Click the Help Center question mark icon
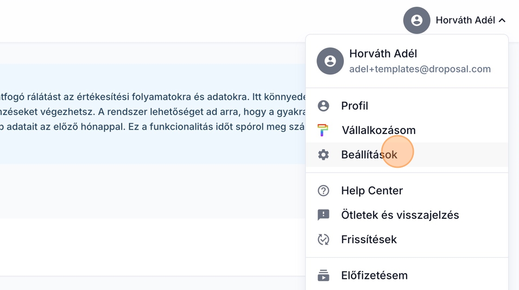This screenshot has width=519, height=290. coord(323,191)
